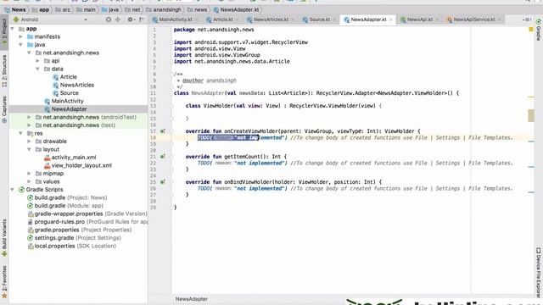This screenshot has height=305, width=543.
Task: Hide the Project panel with the pin icon
Action: (142, 19)
